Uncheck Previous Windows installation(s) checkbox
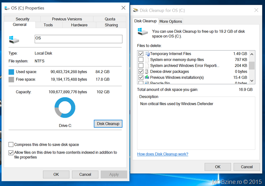Image resolution: width=265 pixels, height=186 pixels. click(x=141, y=77)
